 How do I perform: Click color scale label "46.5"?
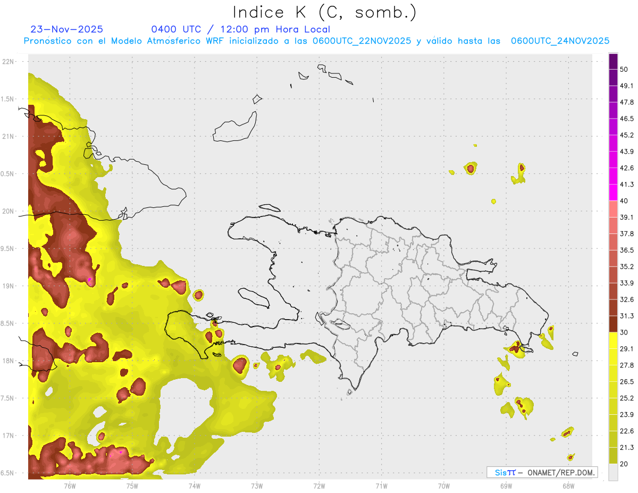(627, 119)
